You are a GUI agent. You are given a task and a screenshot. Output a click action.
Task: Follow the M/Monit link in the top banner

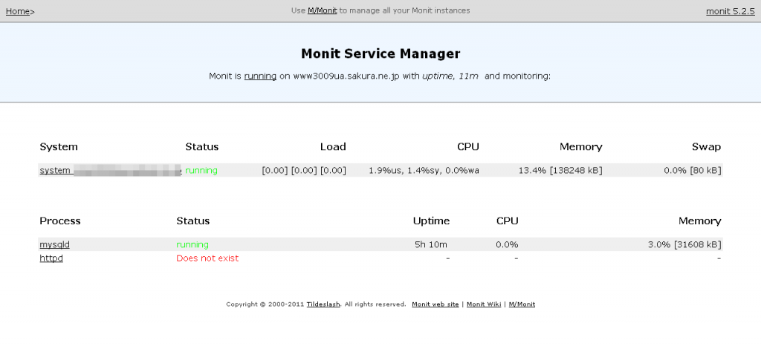323,10
